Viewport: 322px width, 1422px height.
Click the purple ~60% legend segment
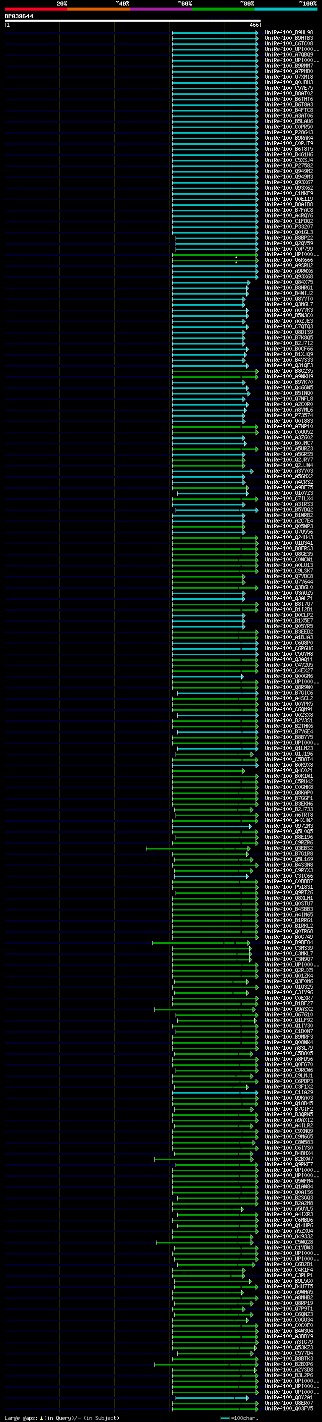tap(162, 9)
